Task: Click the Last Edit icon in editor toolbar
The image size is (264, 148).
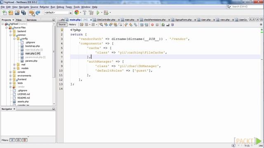Action: [82, 25]
